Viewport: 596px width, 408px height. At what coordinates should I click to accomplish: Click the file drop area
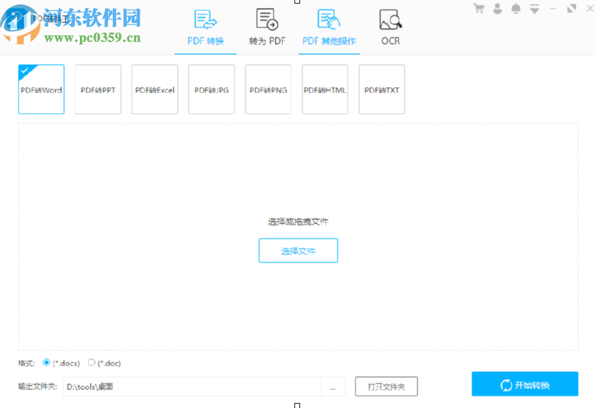[x=299, y=236]
